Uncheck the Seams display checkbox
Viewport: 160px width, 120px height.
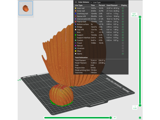(123, 54)
